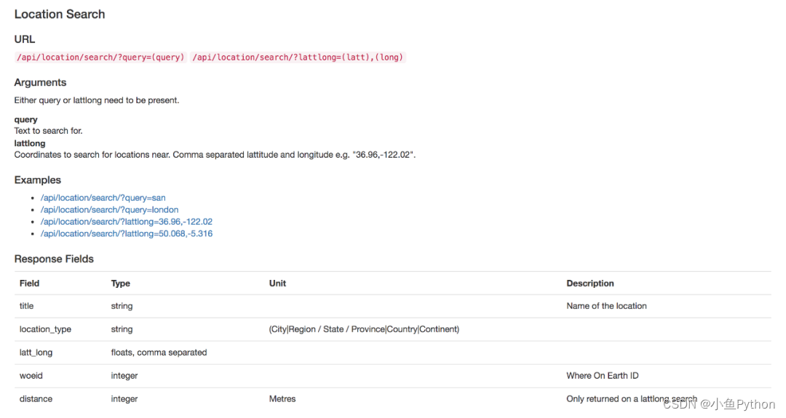
Task: Click the 'Name of the location' description
Action: click(x=606, y=306)
